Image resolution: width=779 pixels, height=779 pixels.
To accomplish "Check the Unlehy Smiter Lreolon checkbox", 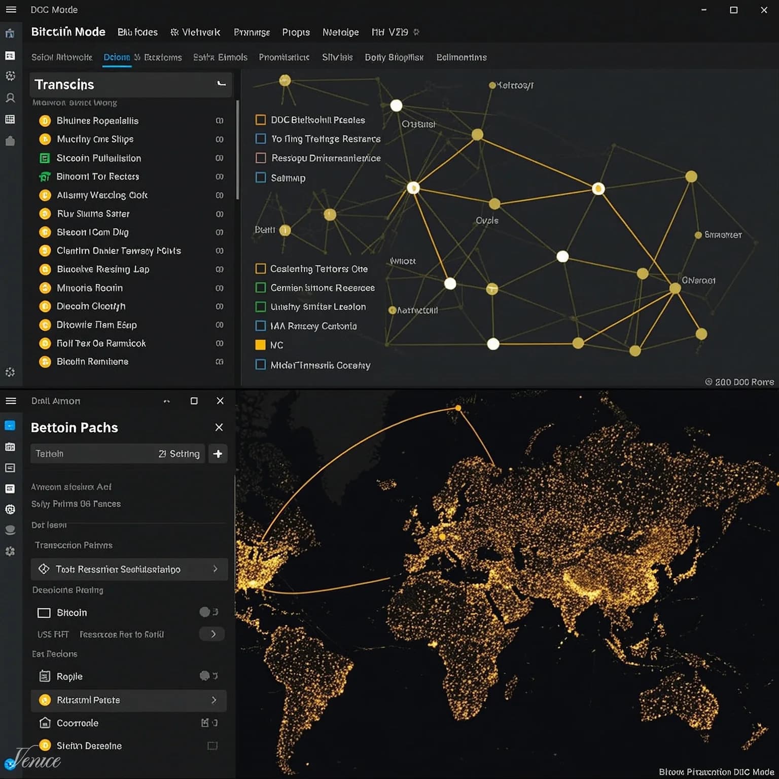I will [261, 307].
